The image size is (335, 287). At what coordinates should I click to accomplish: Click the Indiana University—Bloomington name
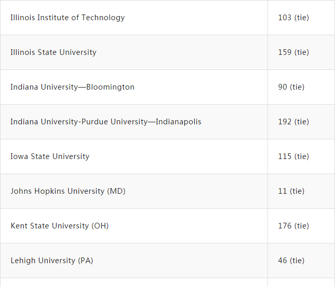click(72, 87)
